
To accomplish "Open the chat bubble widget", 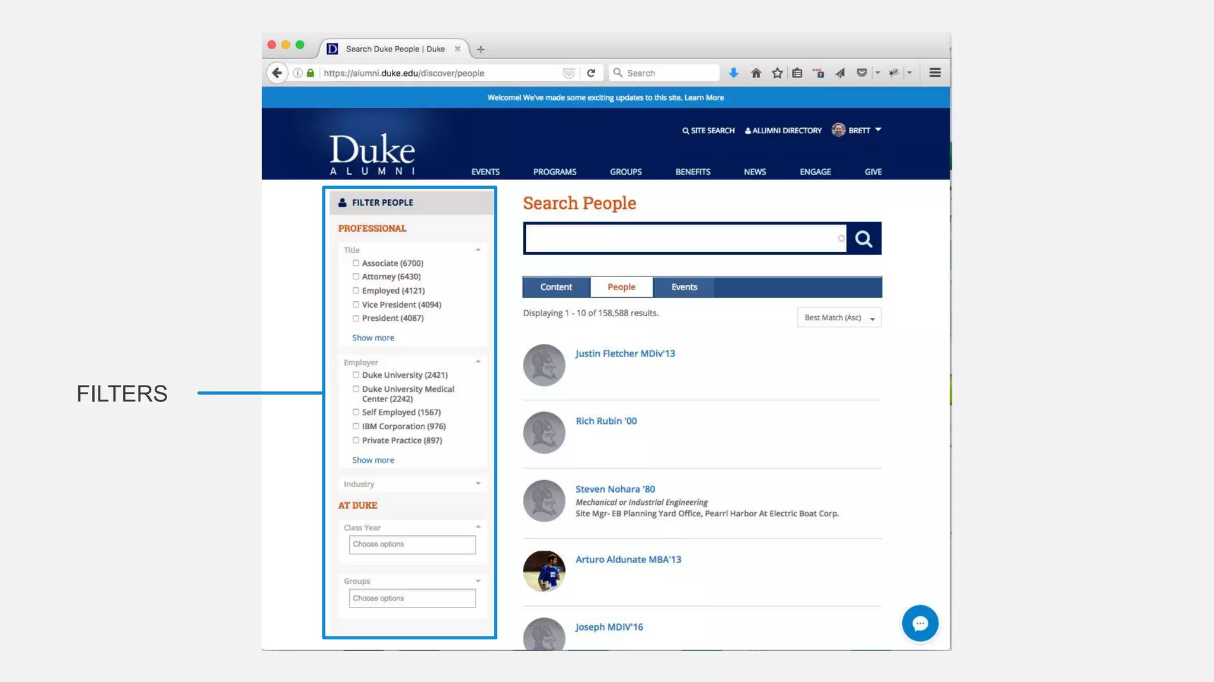I will (919, 623).
